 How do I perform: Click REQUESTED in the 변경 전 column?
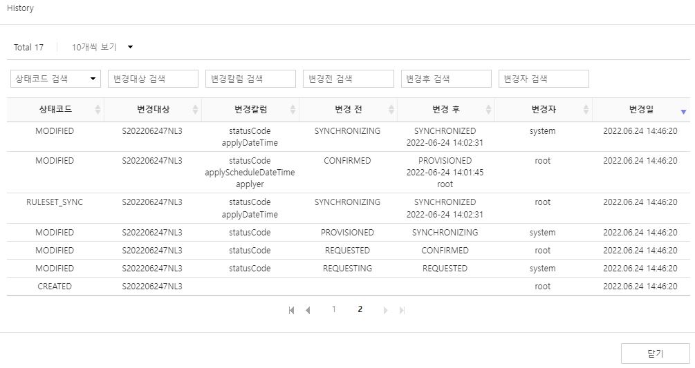point(347,251)
